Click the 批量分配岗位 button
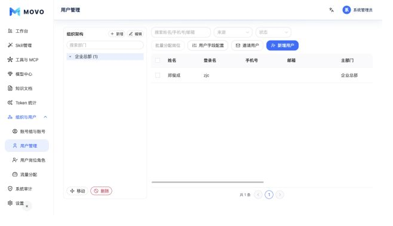This screenshot has height=226, width=393. pyautogui.click(x=168, y=45)
